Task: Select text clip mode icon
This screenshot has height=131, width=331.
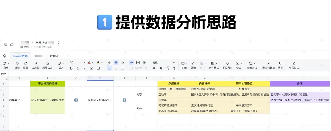Action: (x=138, y=63)
